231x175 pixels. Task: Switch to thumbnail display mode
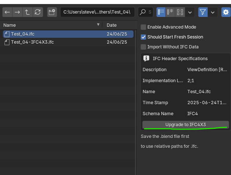tap(180, 12)
